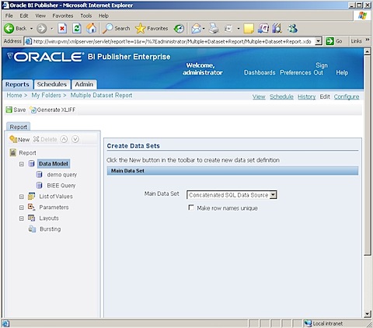This screenshot has height=328, width=373.
Task: Click the Edit page icon in toolbar
Action: pos(228,28)
